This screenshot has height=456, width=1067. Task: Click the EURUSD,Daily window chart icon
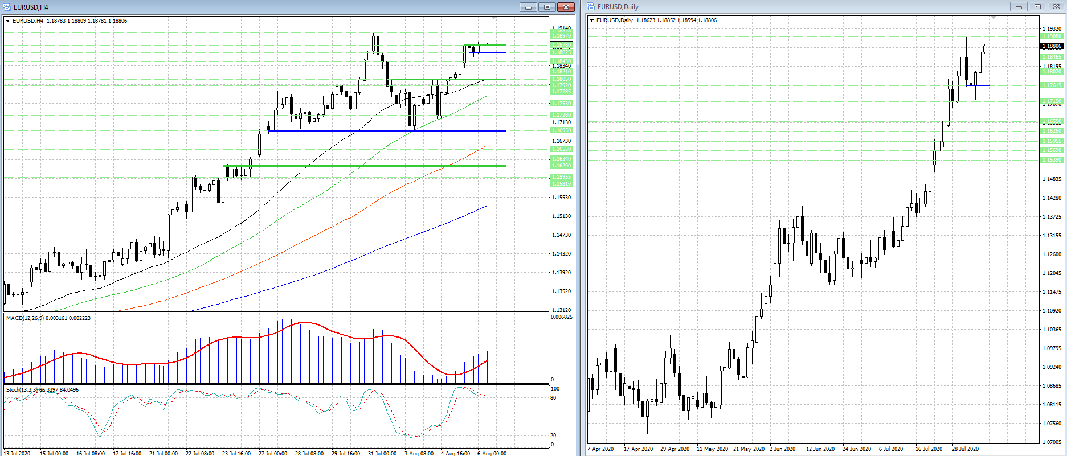click(x=591, y=6)
